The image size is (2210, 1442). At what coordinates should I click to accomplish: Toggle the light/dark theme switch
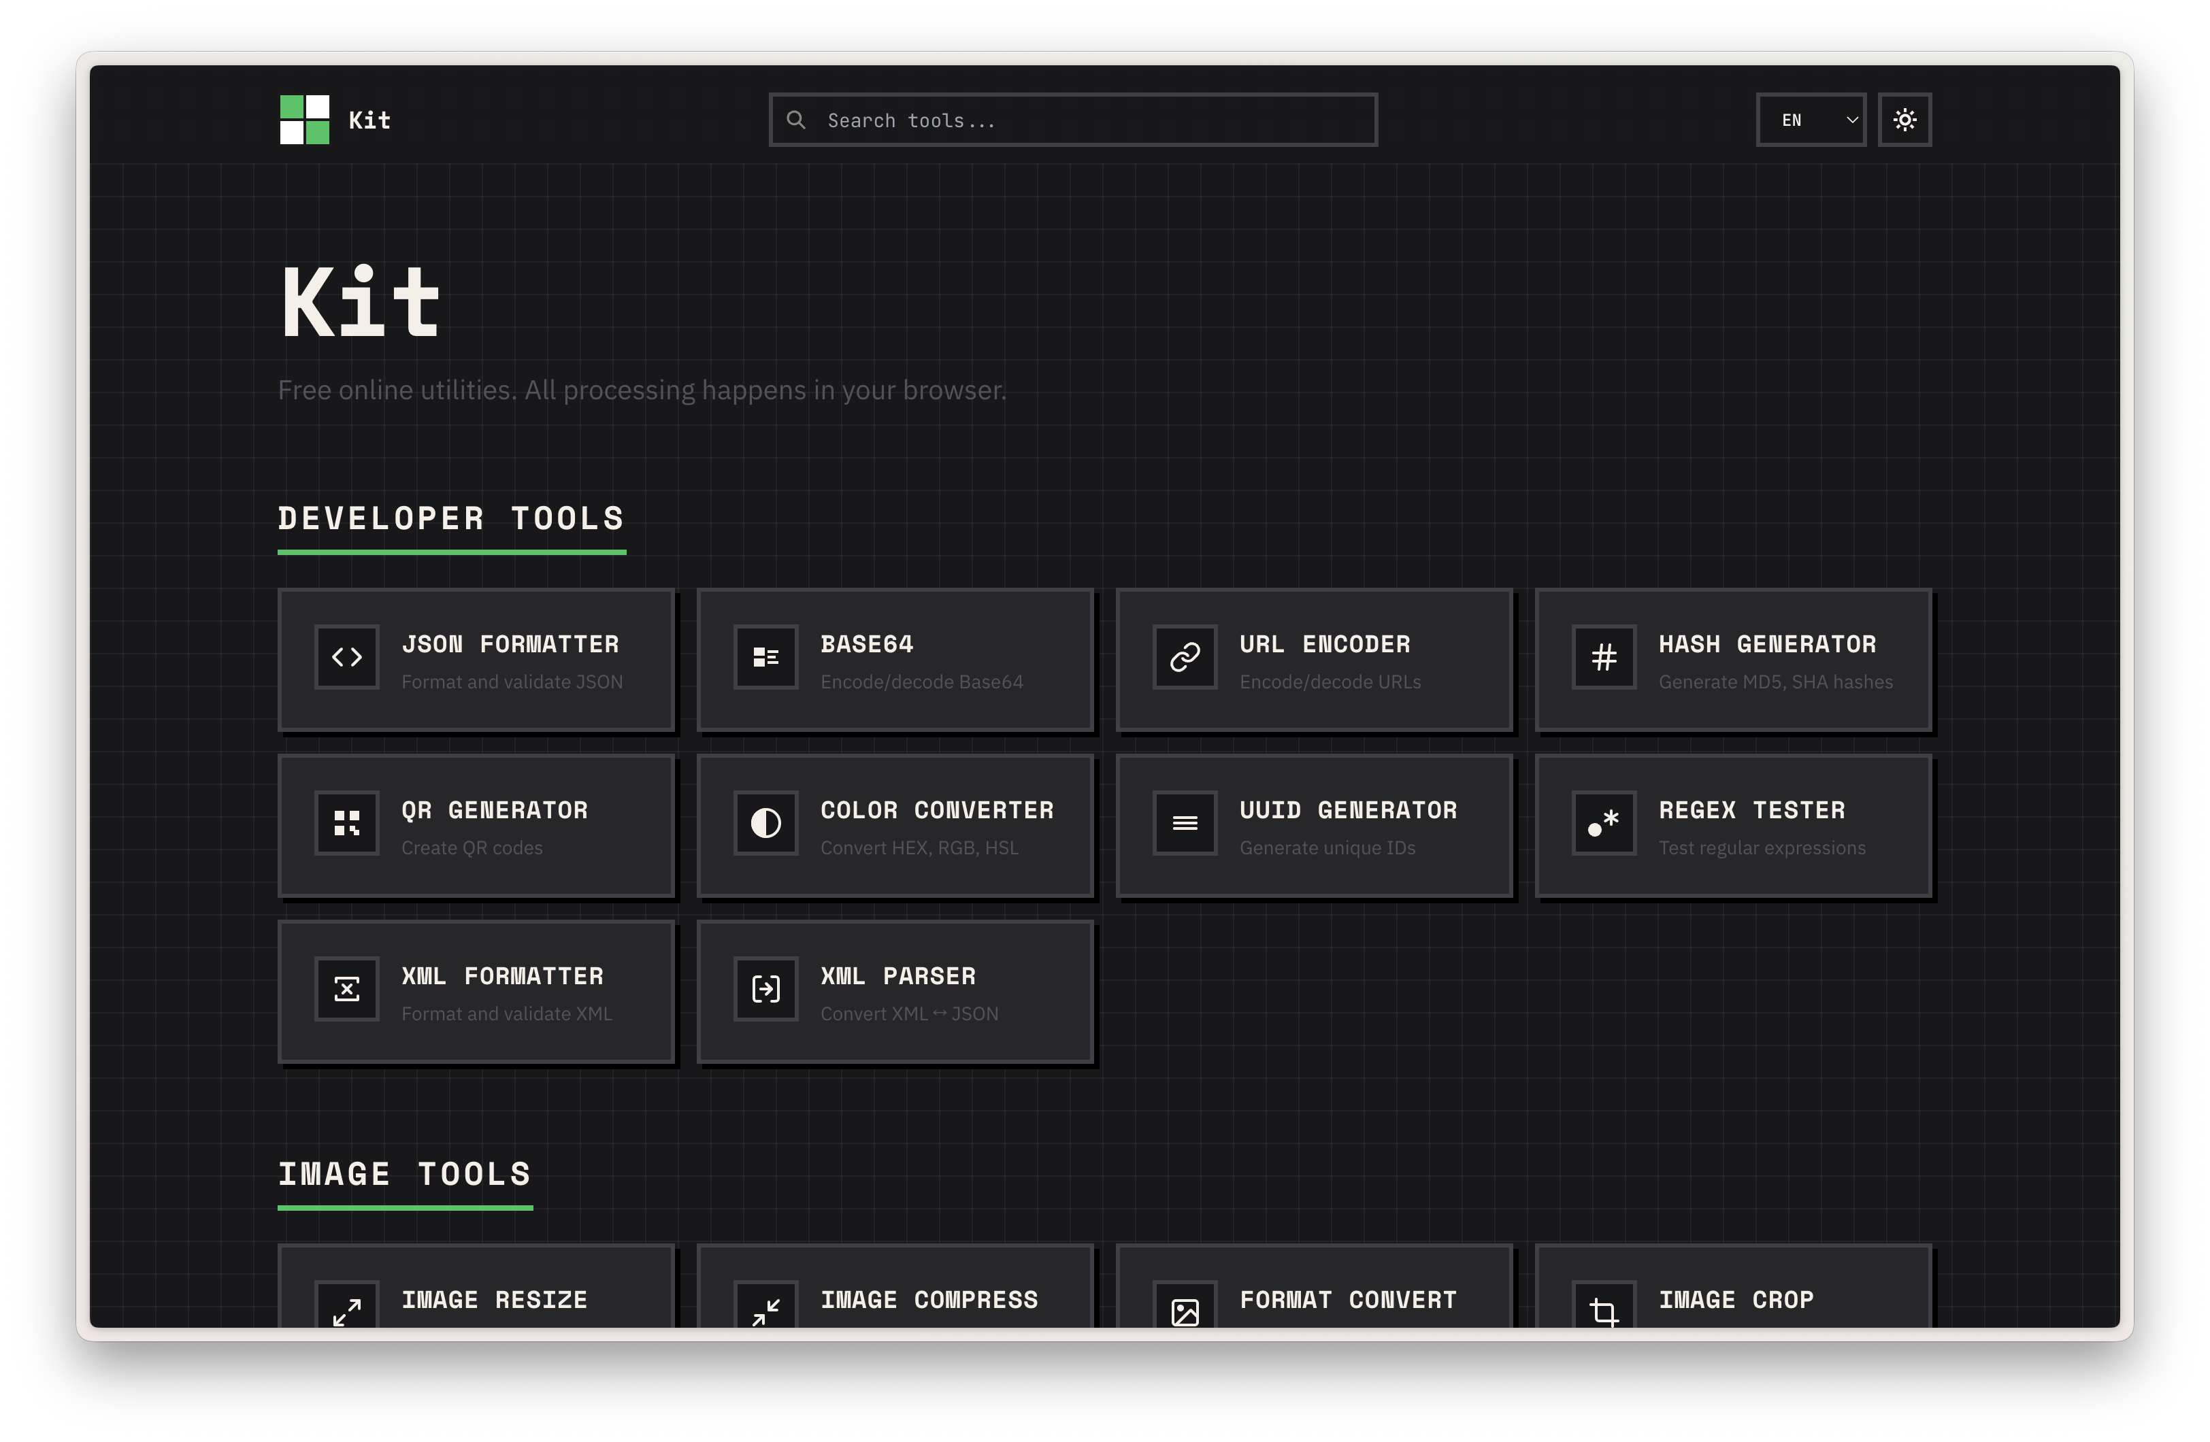tap(1905, 119)
